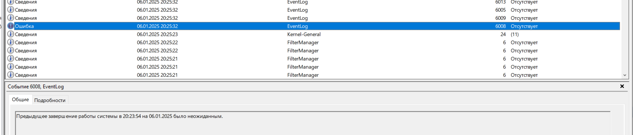Click the (11) task category cell
The width and height of the screenshot is (633, 135).
coord(515,34)
